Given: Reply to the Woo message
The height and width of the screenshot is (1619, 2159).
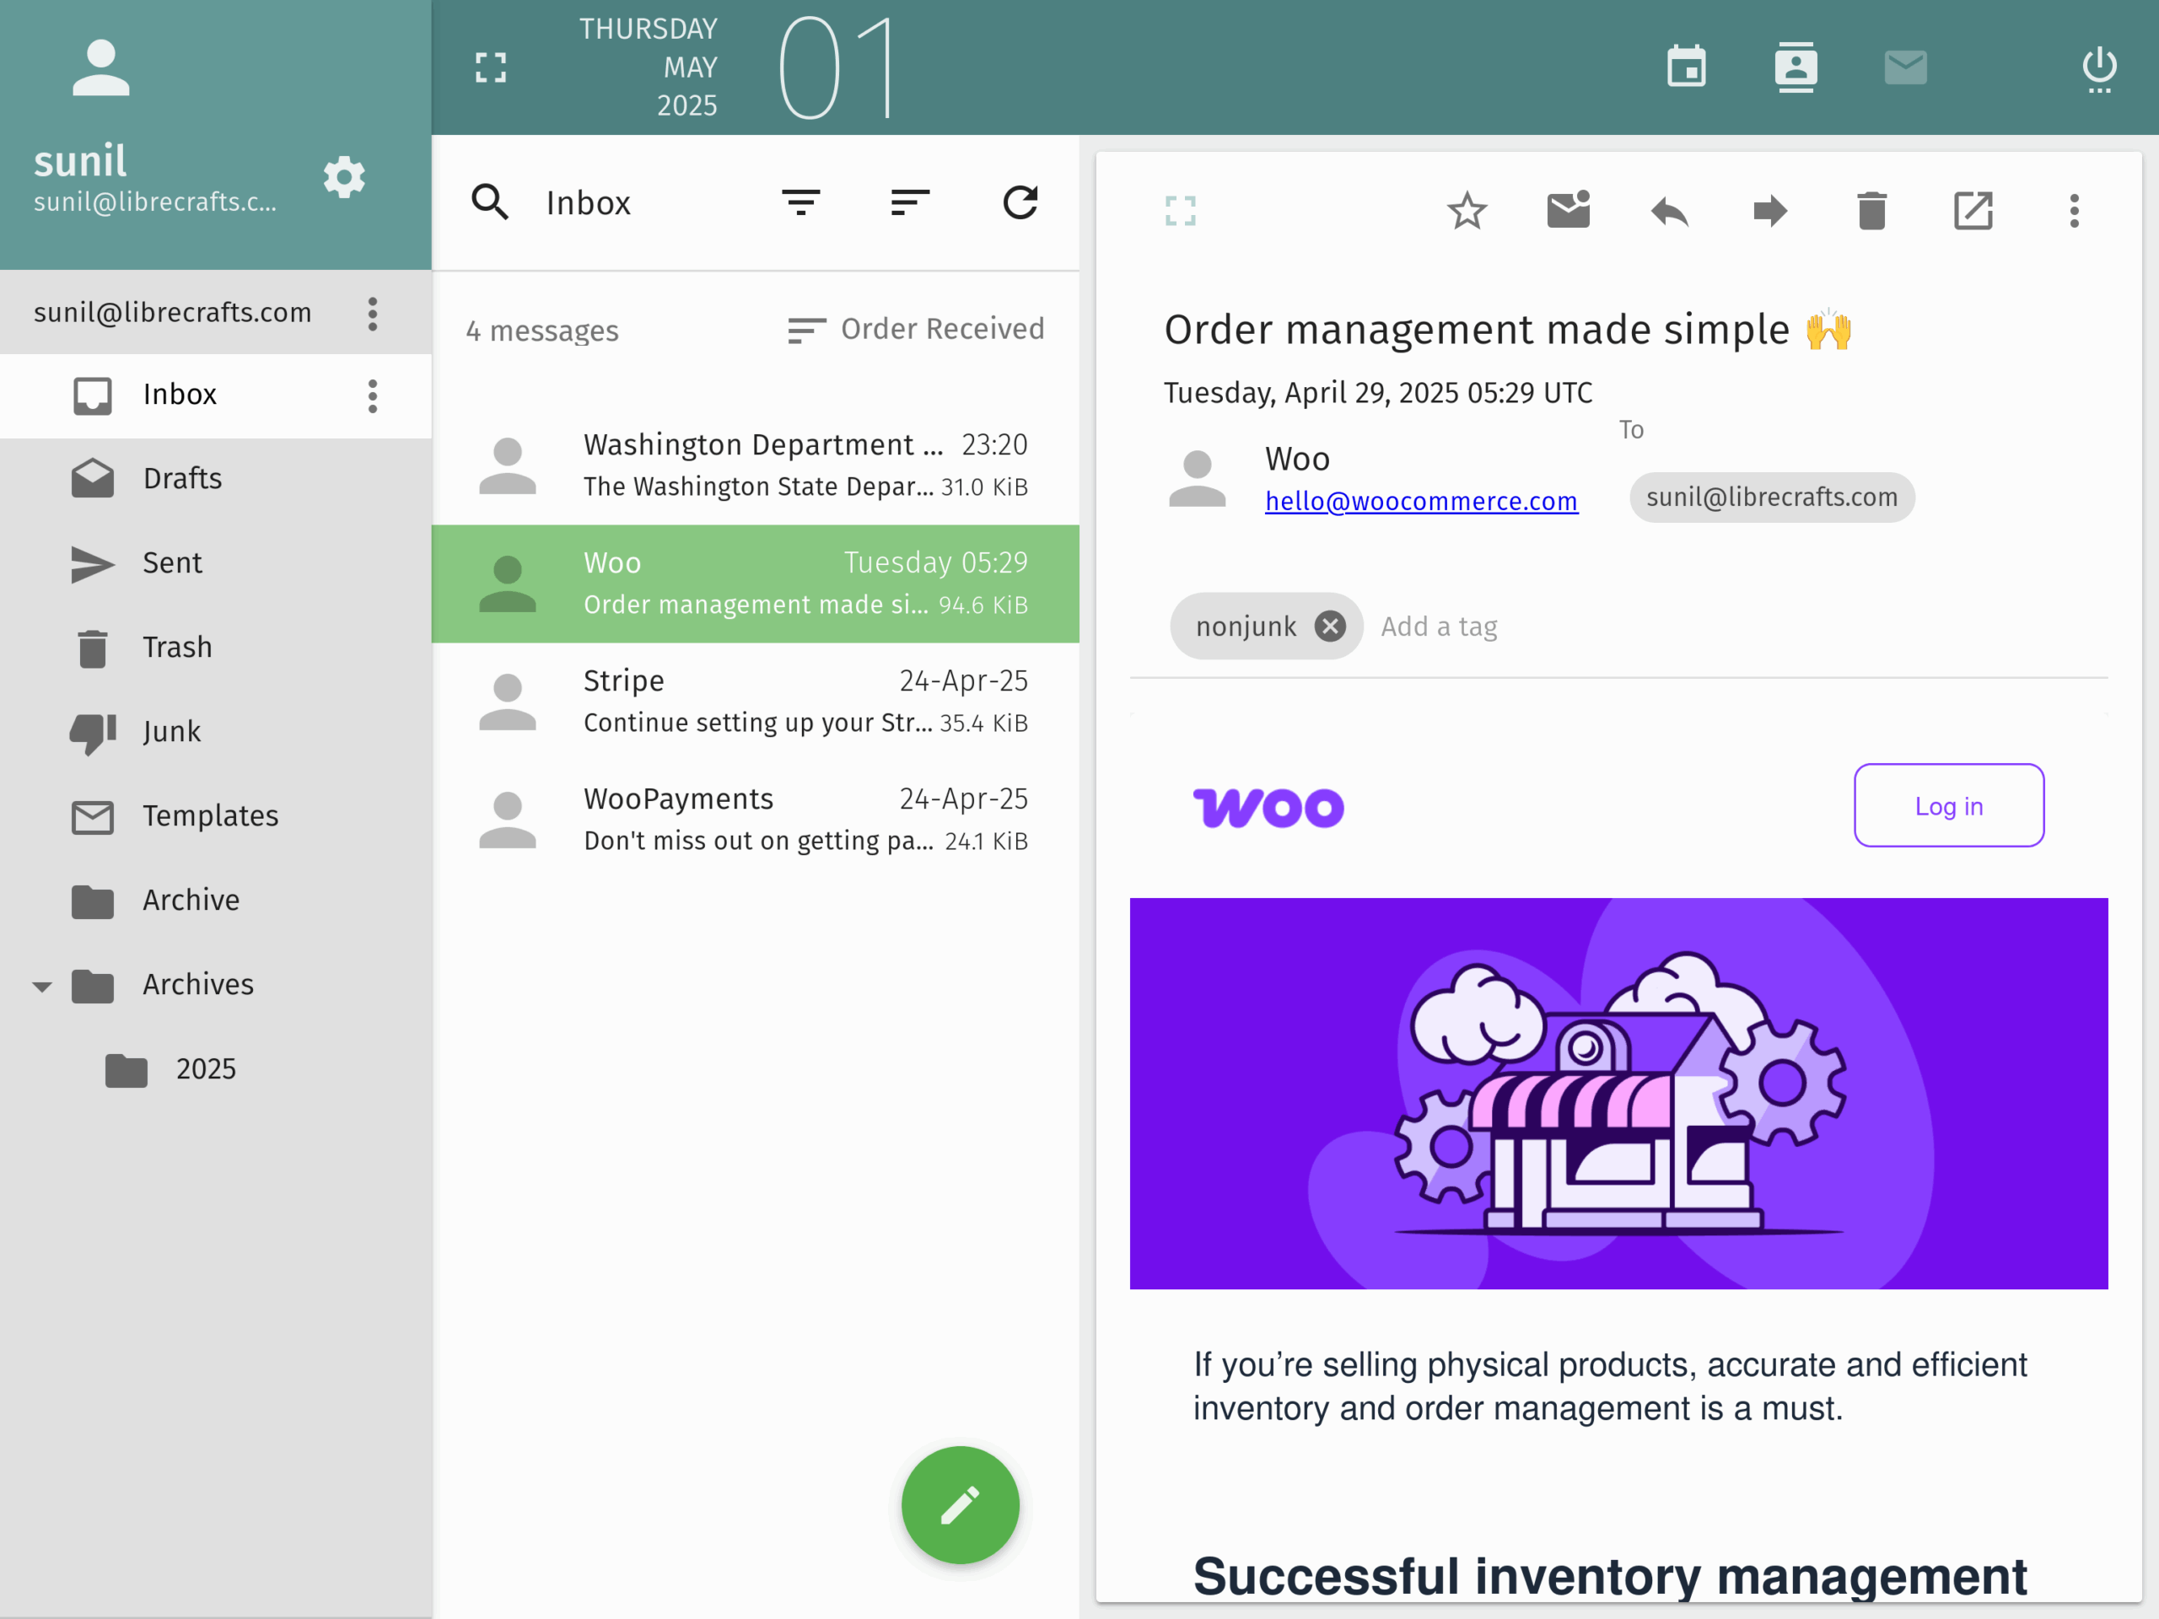Looking at the screenshot, I should tap(1669, 211).
